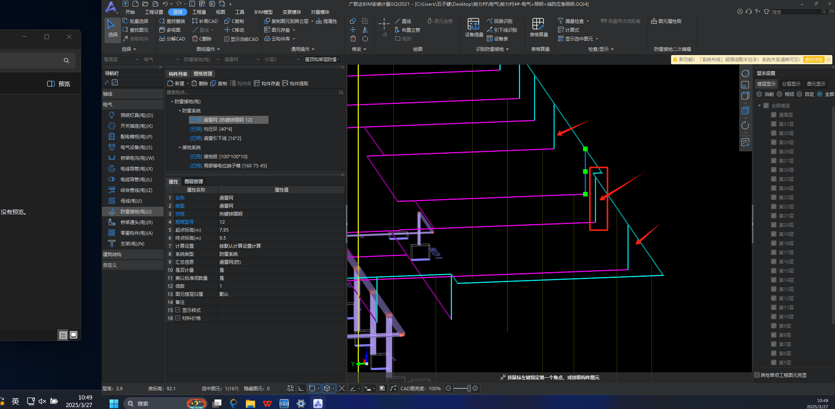Image resolution: width=835 pixels, height=409 pixels.
Task: Open WPS Office from the taskbar
Action: click(267, 403)
